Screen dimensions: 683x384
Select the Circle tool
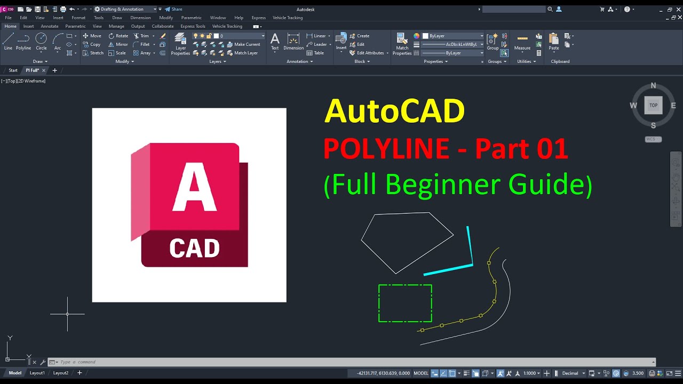point(41,41)
